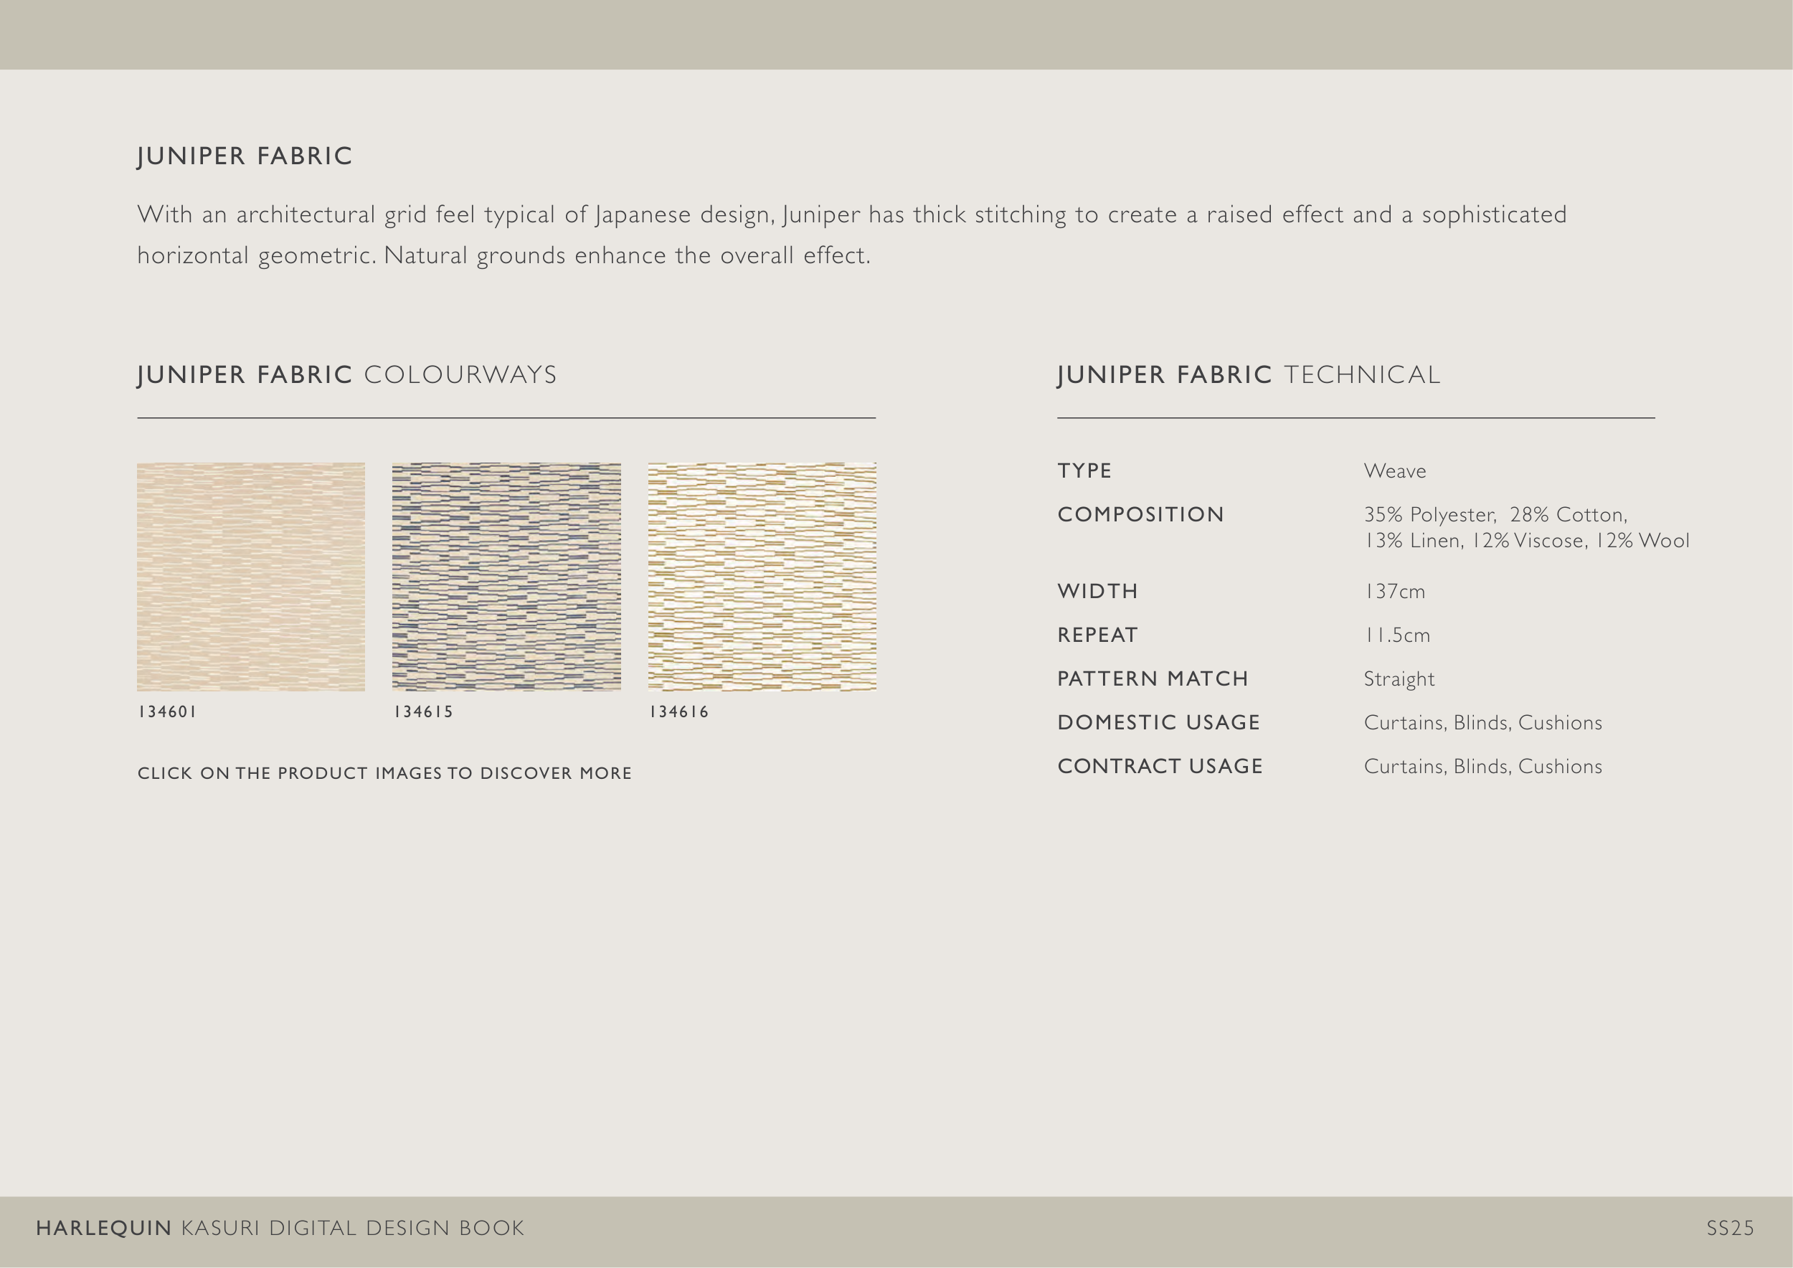Click the 134615 product code label
This screenshot has height=1268, width=1793.
click(x=423, y=711)
